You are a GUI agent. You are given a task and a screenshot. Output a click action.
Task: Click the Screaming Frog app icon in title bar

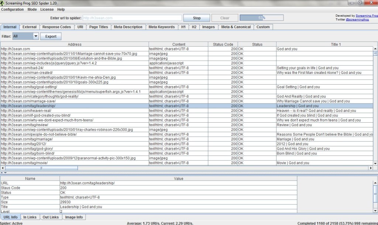3,3
